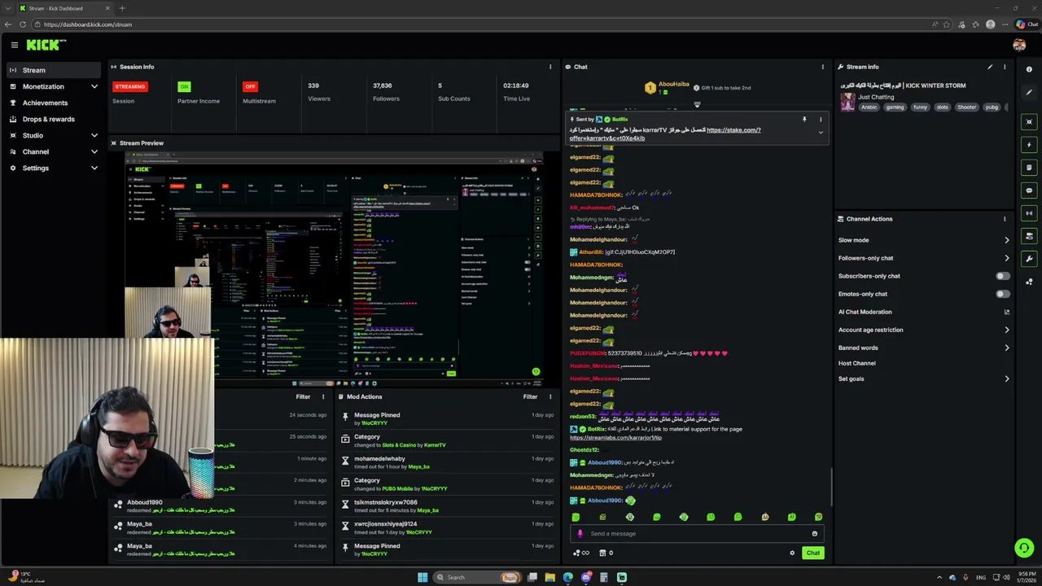The width and height of the screenshot is (1042, 586).
Task: Toggle Subscribers-only chat switch
Action: point(1003,276)
